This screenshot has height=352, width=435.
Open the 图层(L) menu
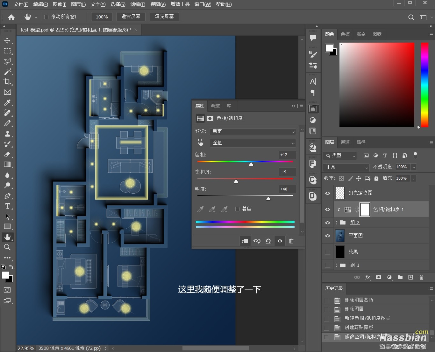pos(78,4)
